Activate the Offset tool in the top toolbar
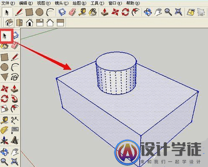The width and height of the screenshot is (208, 167). [x=136, y=12]
